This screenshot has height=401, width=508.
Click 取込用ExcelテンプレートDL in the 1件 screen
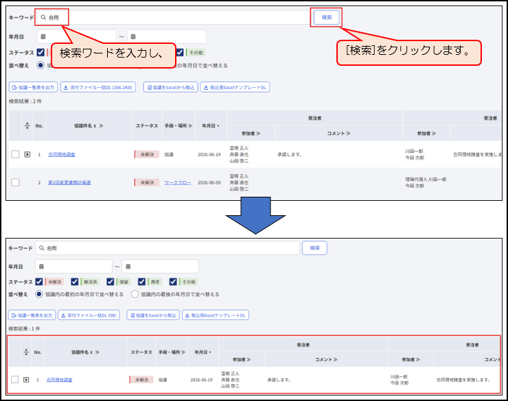216,315
